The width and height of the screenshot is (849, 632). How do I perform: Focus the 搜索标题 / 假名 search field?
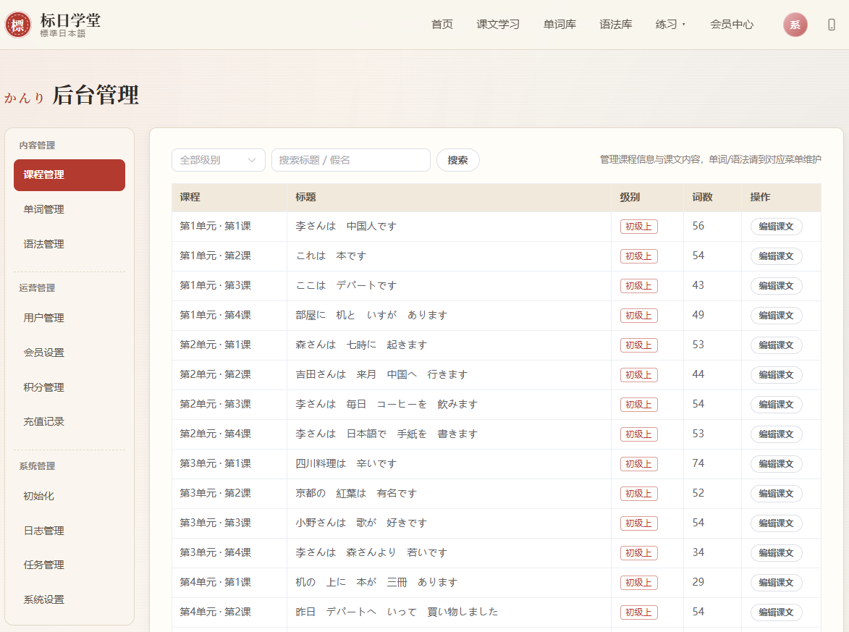tap(351, 160)
